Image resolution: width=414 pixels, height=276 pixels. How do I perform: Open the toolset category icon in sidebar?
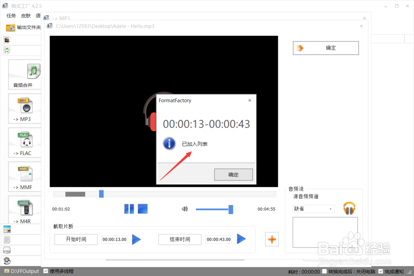pyautogui.click(x=7, y=261)
